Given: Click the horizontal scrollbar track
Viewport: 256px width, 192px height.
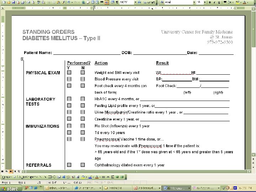Looking at the screenshot, I should (x=136, y=171).
